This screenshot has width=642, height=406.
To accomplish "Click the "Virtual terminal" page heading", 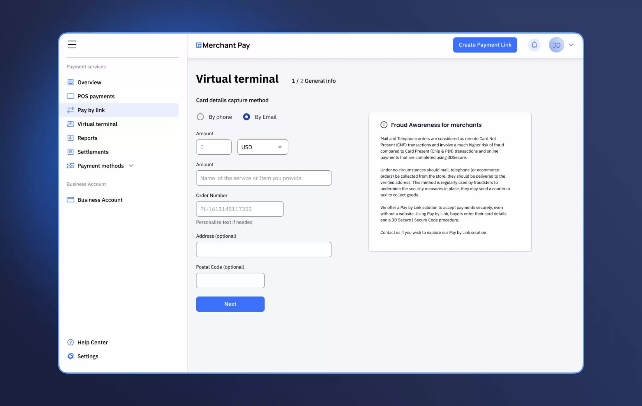I will click(237, 79).
